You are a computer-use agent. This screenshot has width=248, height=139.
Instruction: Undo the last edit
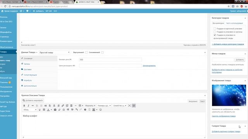(x=77, y=110)
